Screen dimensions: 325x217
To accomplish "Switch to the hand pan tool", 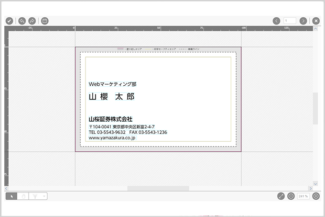I will [x=23, y=196].
